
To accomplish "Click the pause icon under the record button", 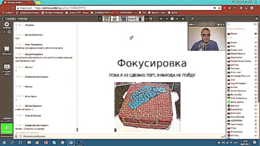I will 4,32.
